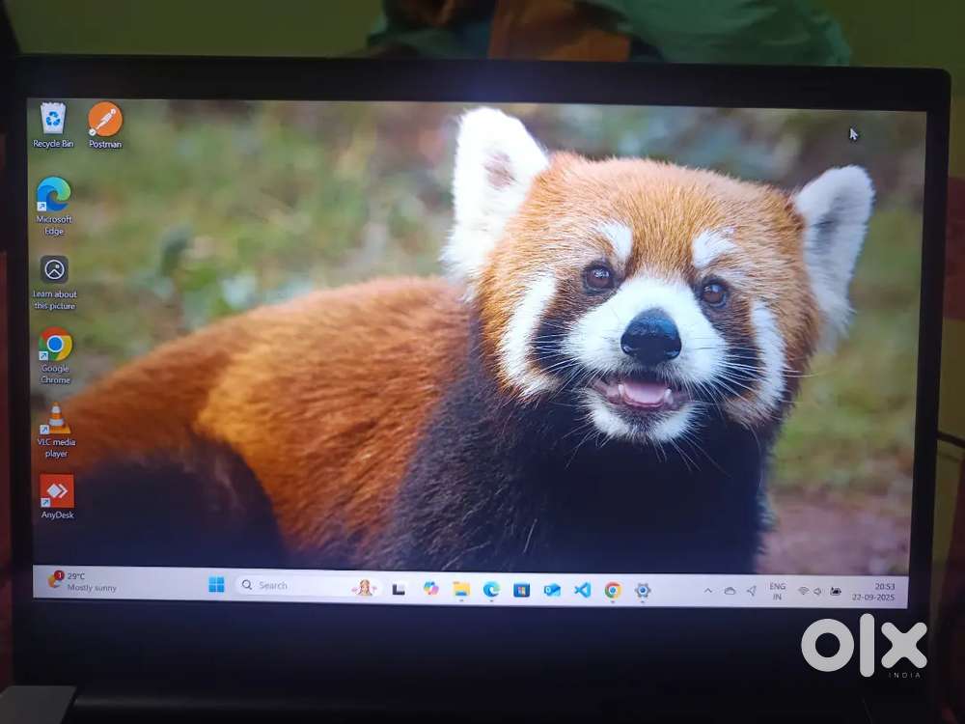Image resolution: width=965 pixels, height=724 pixels.
Task: Open Visual Studio Code from the taskbar
Action: click(x=582, y=590)
